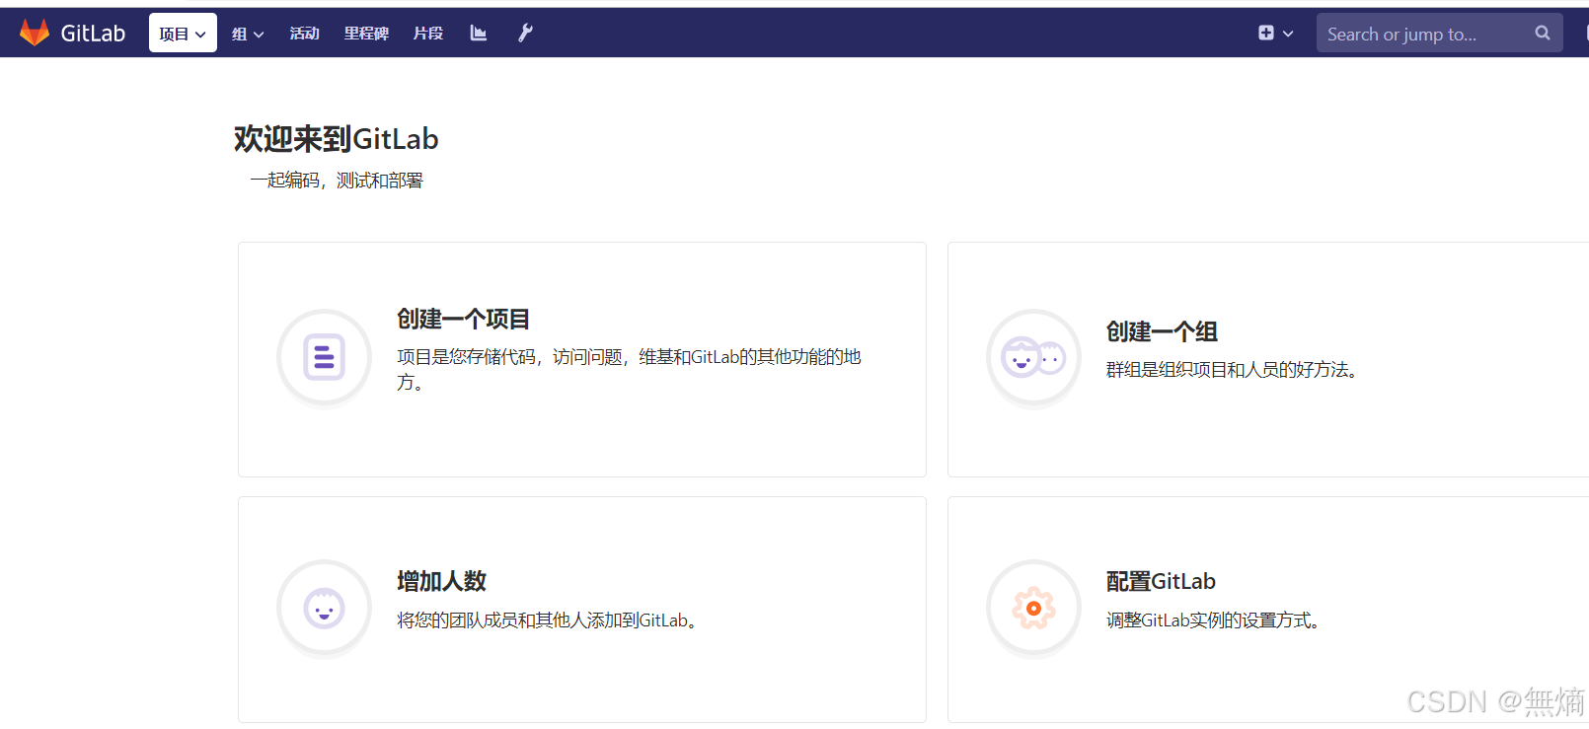Click description 调整GitLab实例的设置方式。
The image size is (1589, 729).
(1213, 620)
